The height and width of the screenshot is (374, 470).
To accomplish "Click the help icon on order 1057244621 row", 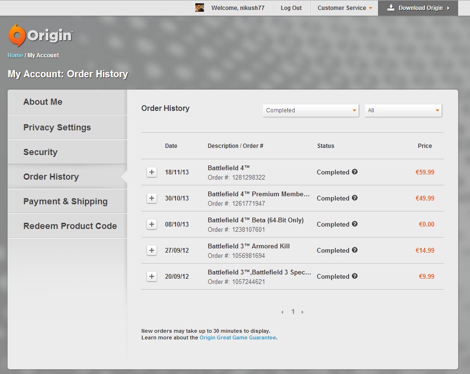I will point(355,276).
